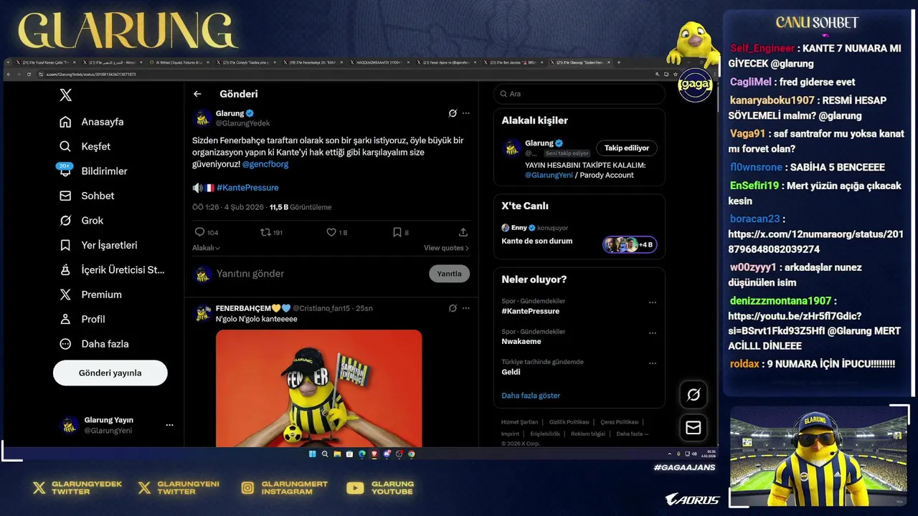This screenshot has width=918, height=516.
Task: Click the browser address bar
Action: pyautogui.click(x=344, y=74)
